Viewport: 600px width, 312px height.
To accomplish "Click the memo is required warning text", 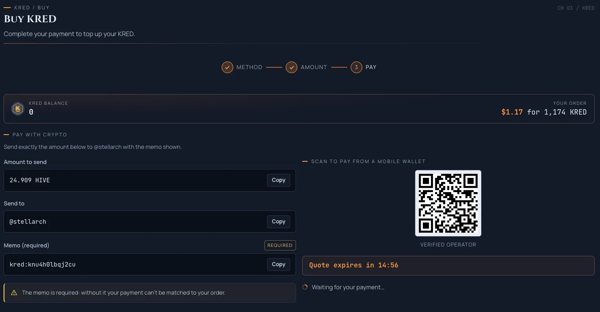I will point(124,293).
